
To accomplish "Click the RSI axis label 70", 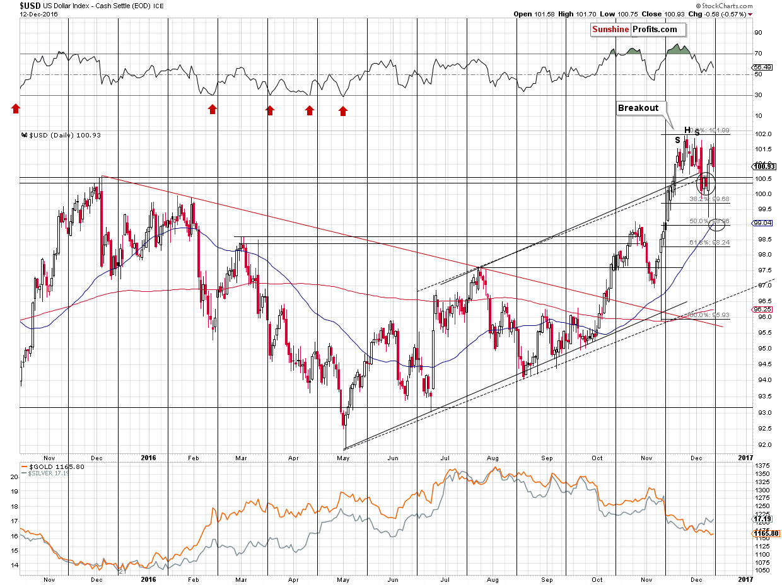I will (757, 54).
